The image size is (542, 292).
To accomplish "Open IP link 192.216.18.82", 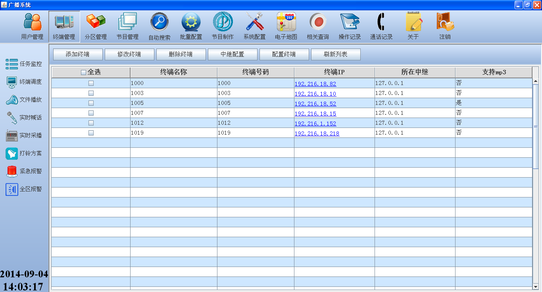I will [315, 84].
